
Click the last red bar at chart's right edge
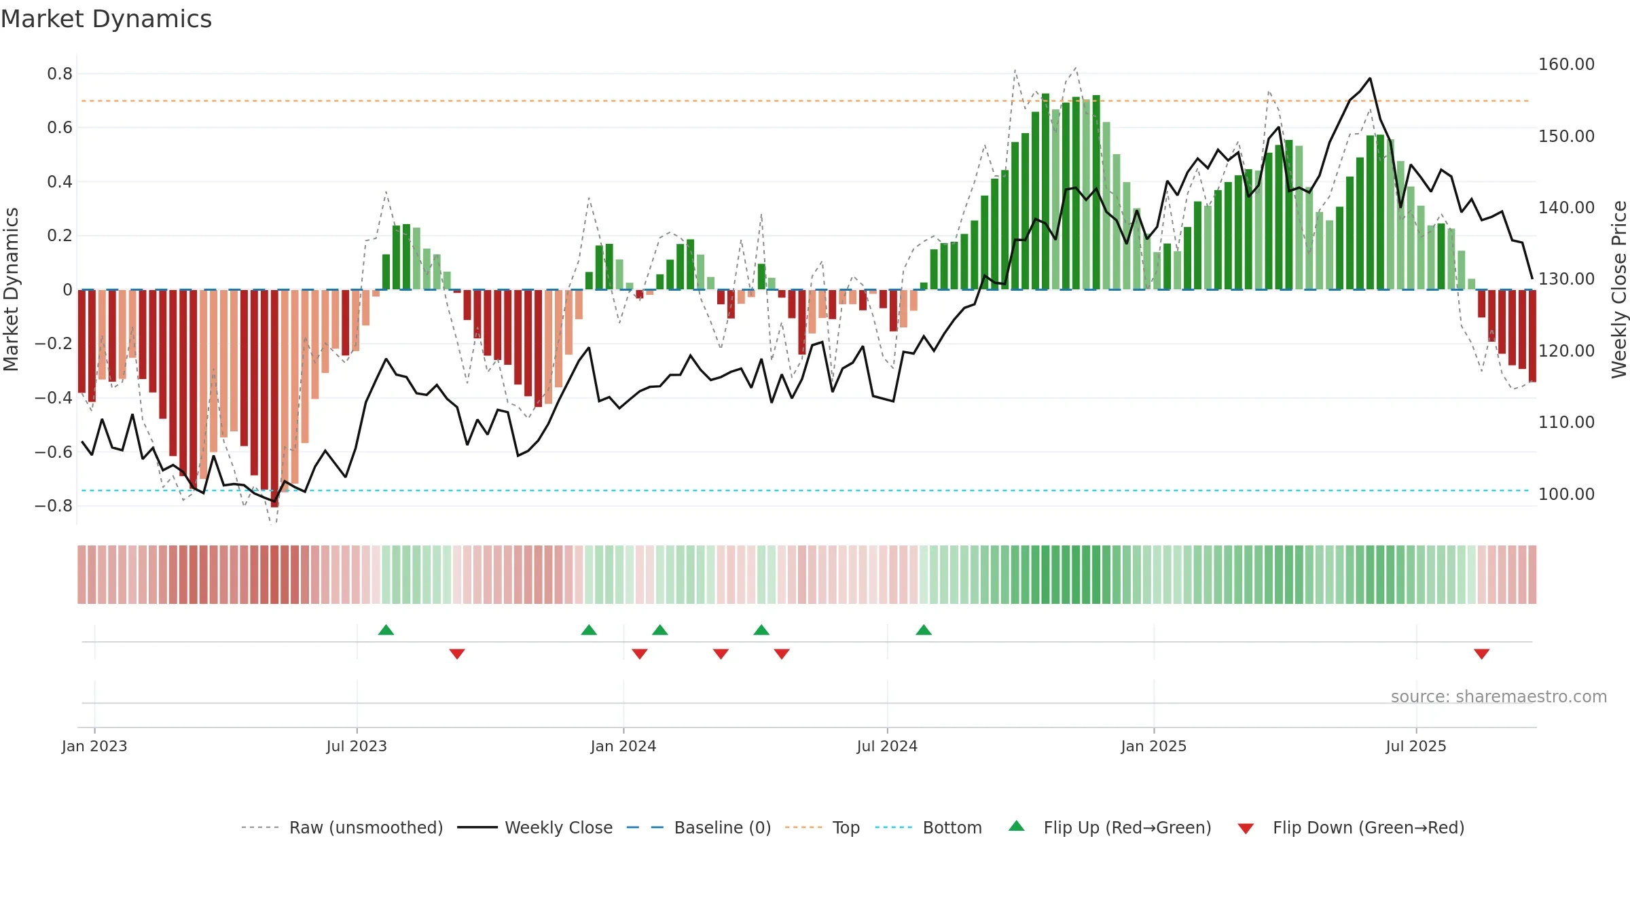point(1532,336)
